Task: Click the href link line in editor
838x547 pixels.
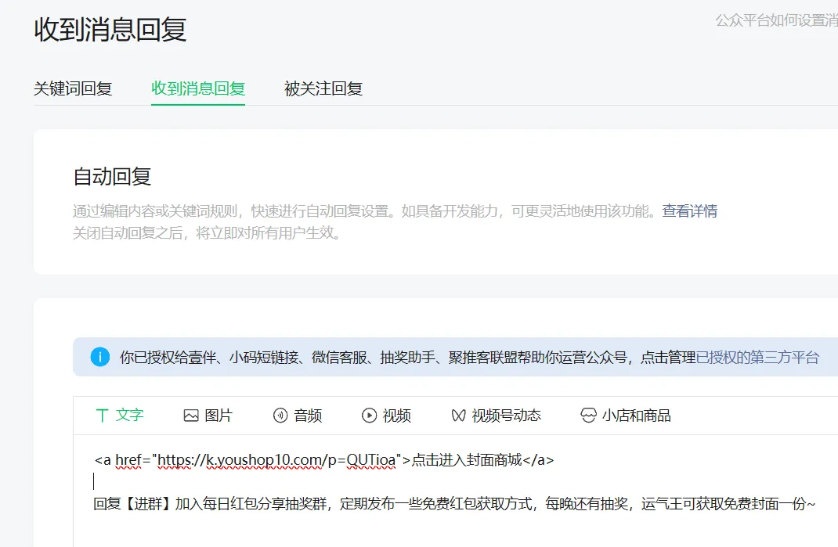Action: click(324, 460)
